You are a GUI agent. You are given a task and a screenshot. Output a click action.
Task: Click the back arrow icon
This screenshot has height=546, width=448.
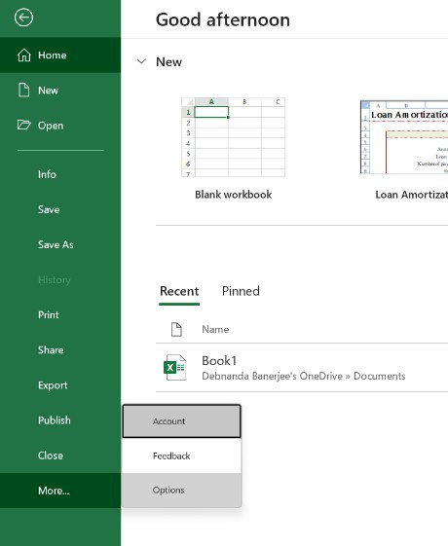pyautogui.click(x=23, y=18)
